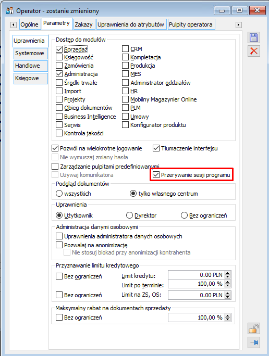The height and width of the screenshot is (356, 269).
Task: Check Bez ograniczeń beside Limit kredytu
Action: coord(59,276)
